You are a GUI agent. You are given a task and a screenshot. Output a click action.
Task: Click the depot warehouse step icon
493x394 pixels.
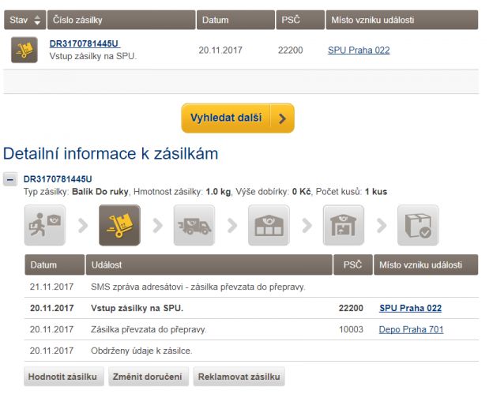(269, 225)
